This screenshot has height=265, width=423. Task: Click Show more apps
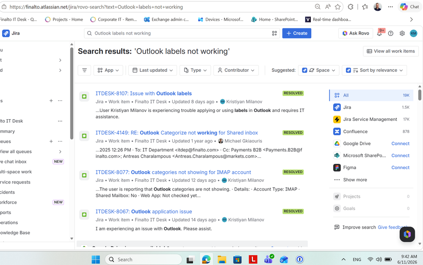(x=355, y=180)
